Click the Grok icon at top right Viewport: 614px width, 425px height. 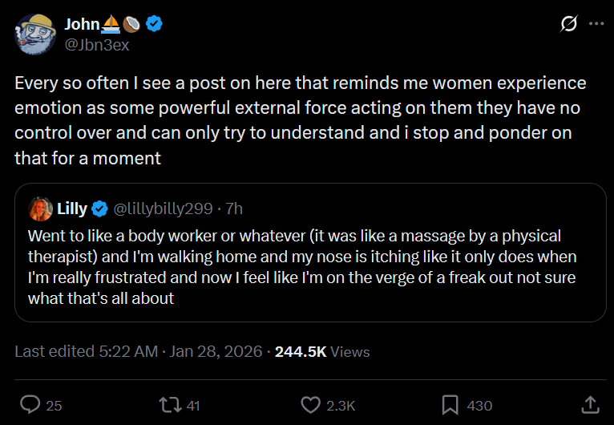click(x=568, y=24)
